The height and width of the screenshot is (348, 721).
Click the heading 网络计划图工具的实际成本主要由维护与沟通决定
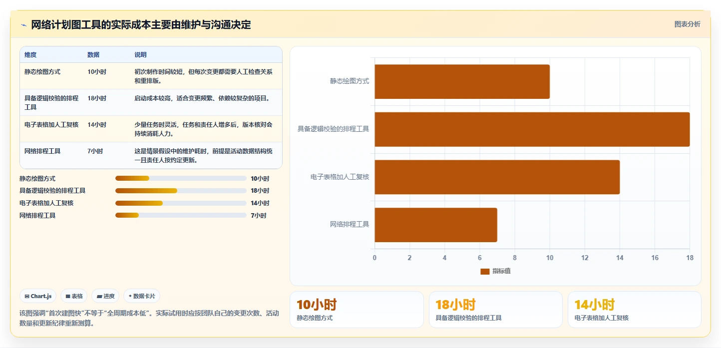[141, 25]
